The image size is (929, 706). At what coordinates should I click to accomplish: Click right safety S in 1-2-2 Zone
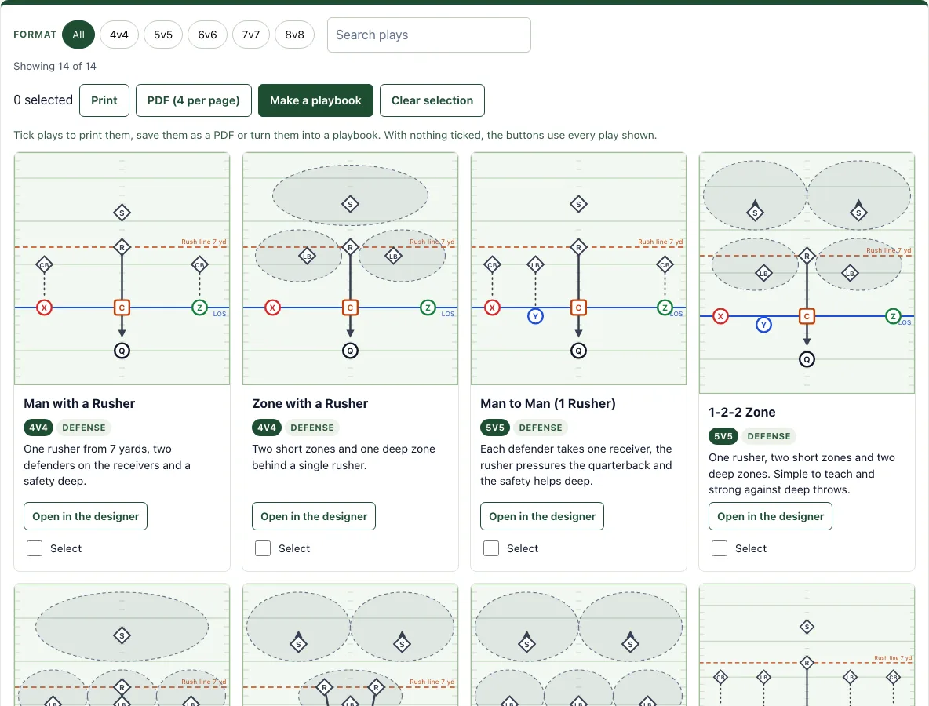point(858,212)
